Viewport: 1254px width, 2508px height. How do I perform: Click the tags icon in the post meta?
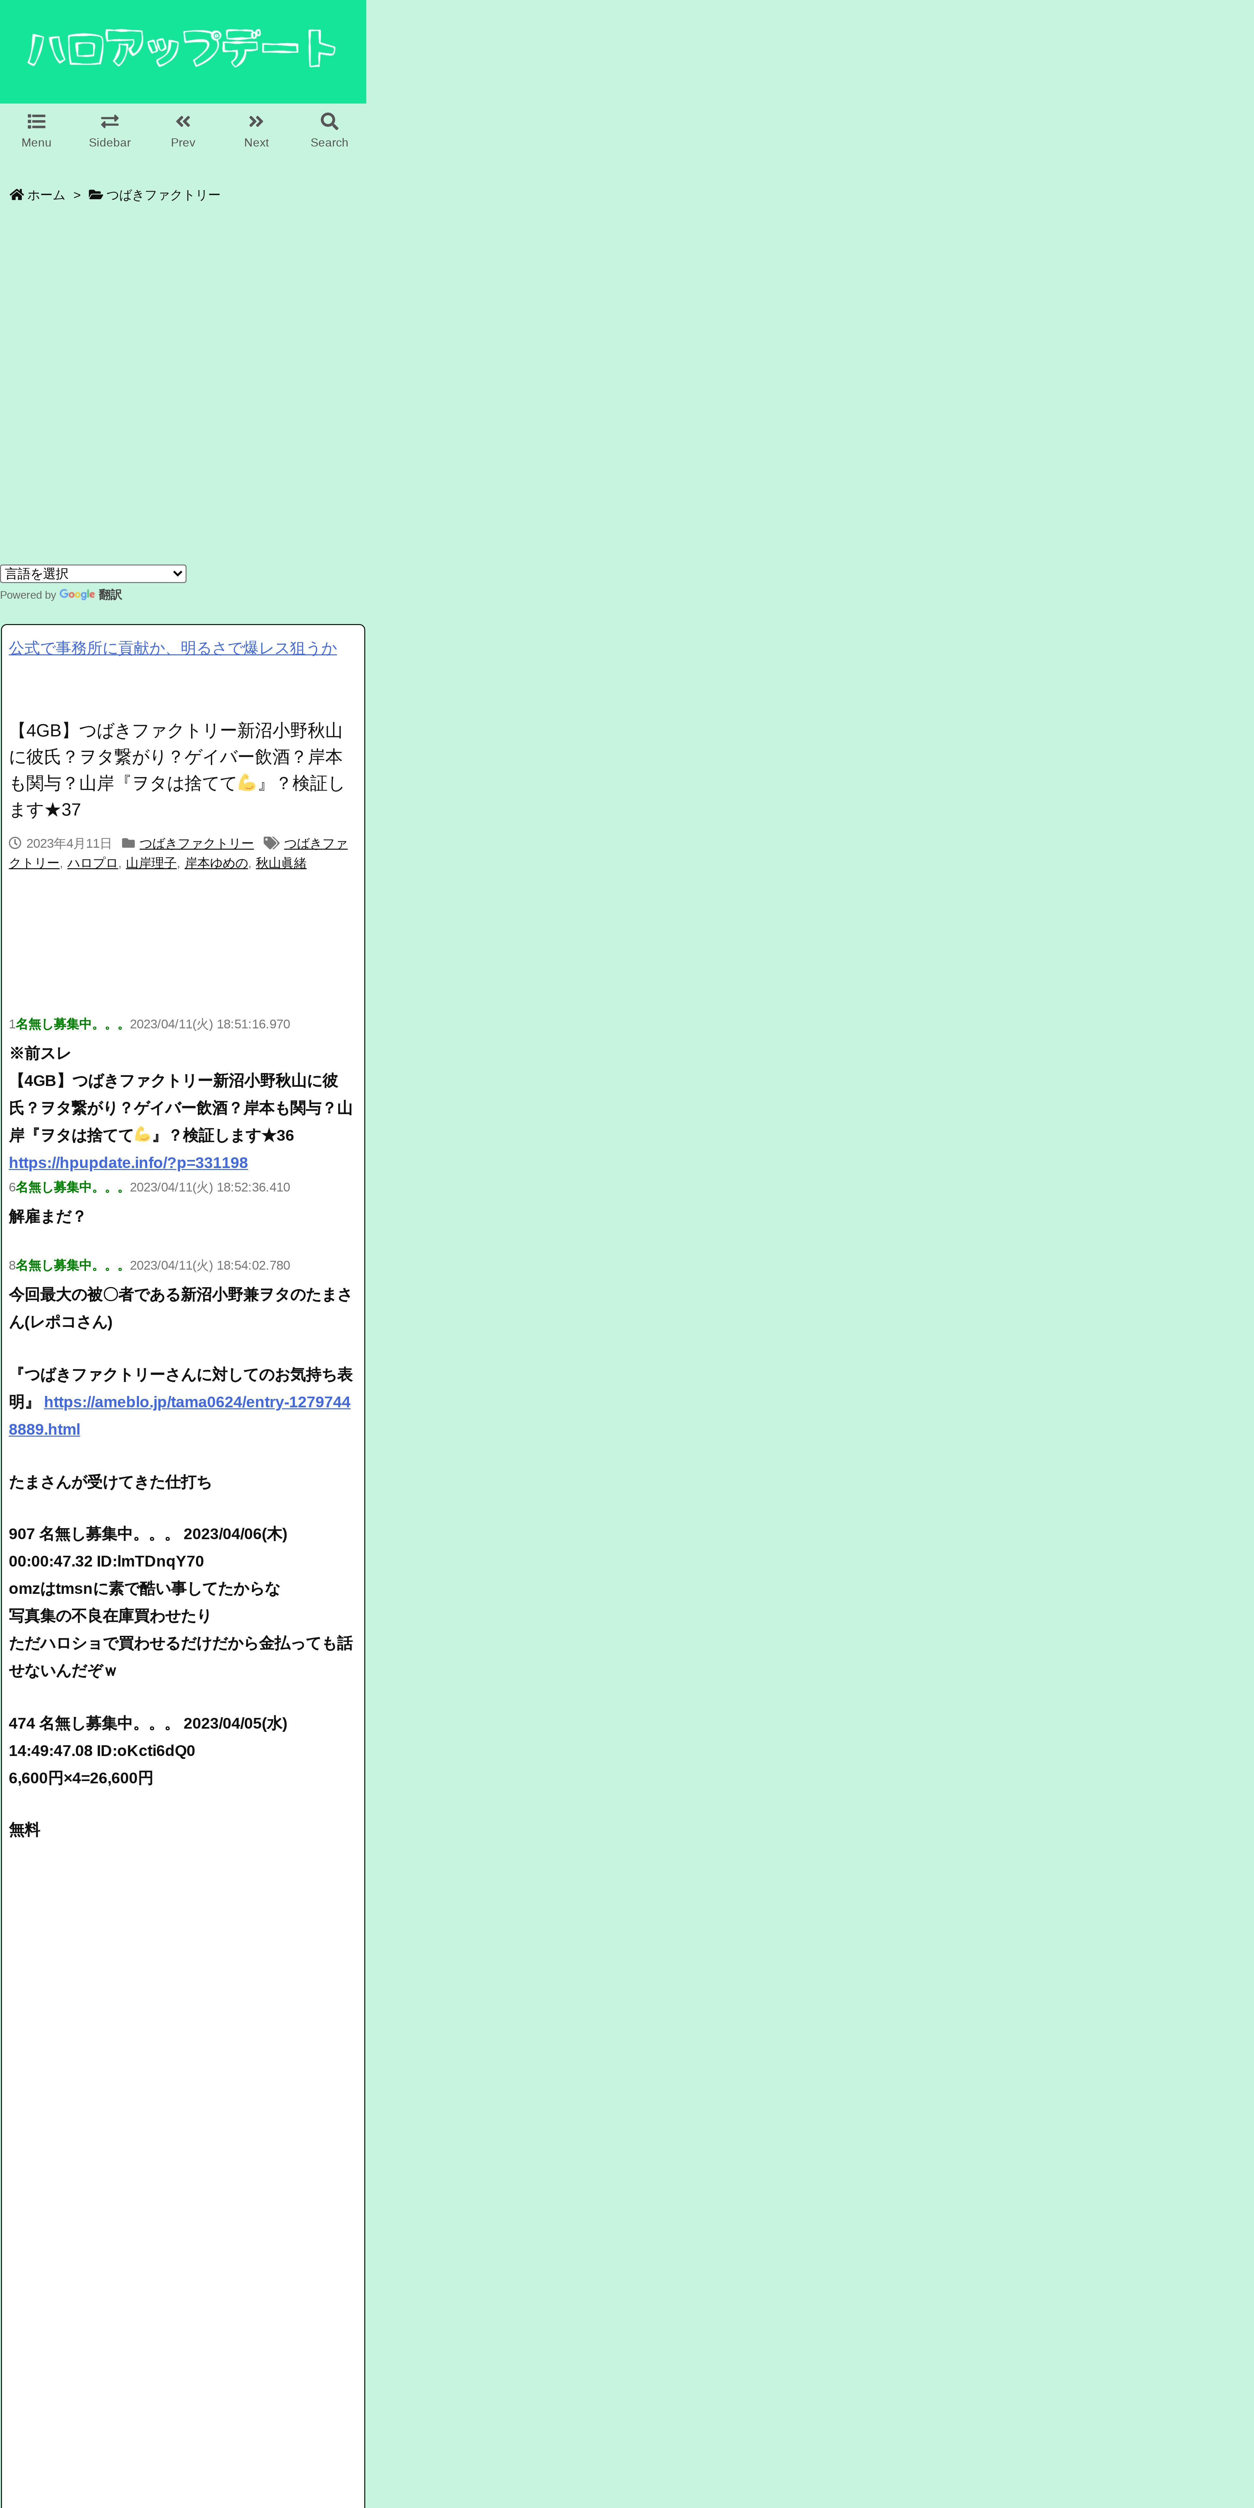[272, 843]
